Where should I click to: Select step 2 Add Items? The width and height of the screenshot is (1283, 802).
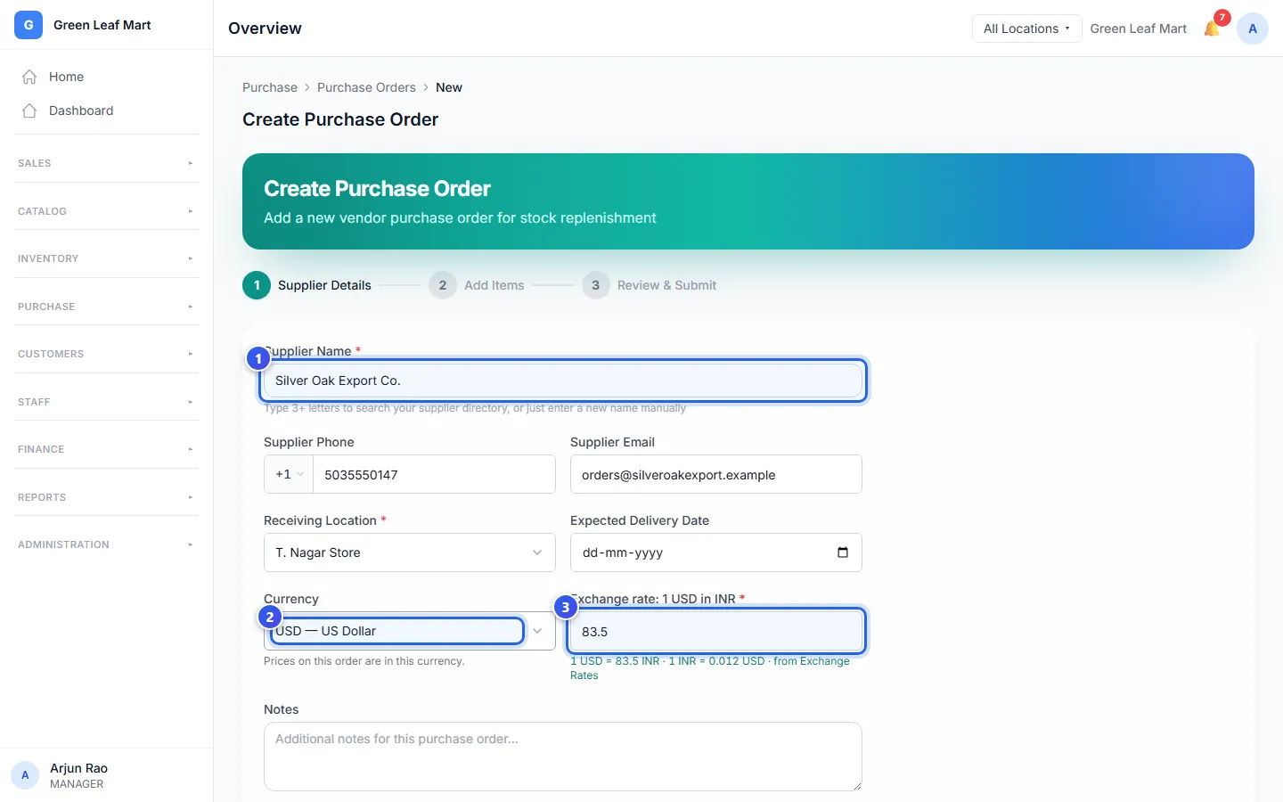tap(476, 285)
